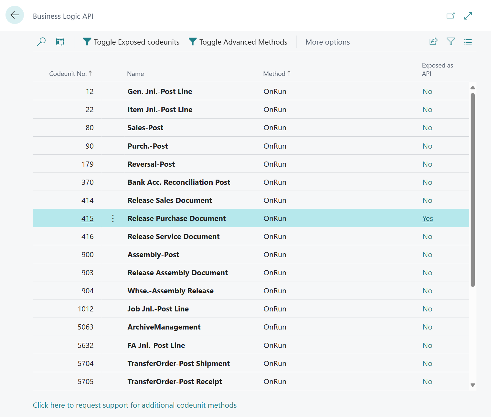Open the row ellipsis menu on codeunit 415
This screenshot has height=419, width=491.
click(113, 218)
